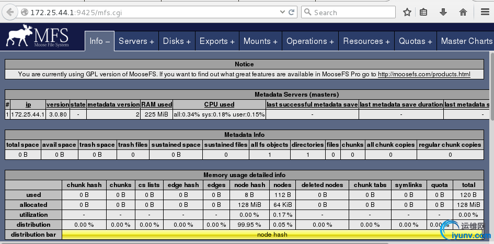This screenshot has height=244, width=494.
Task: Click the vertical page scrollbar
Action: click(x=492, y=88)
